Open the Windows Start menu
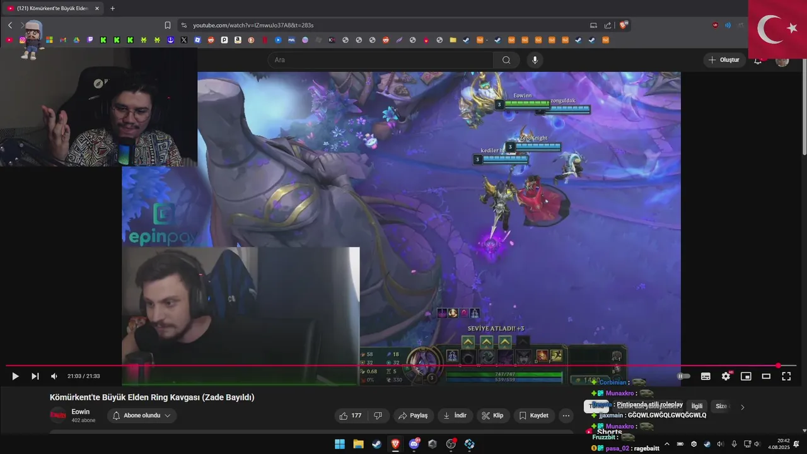This screenshot has width=807, height=454. click(339, 444)
